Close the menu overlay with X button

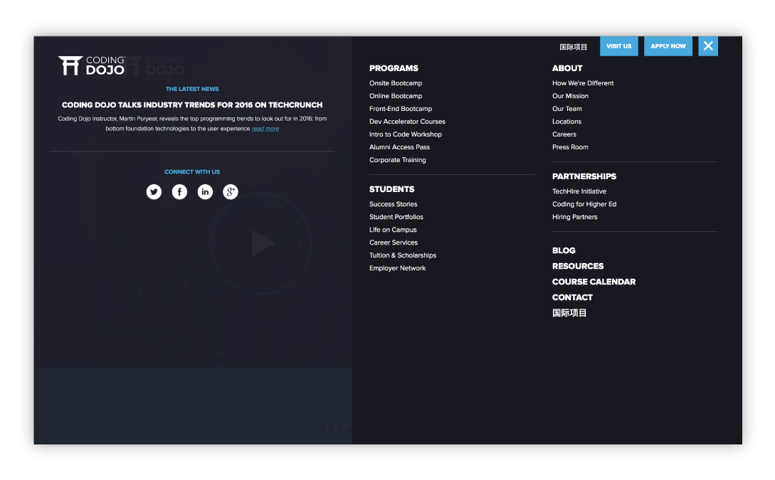point(708,46)
